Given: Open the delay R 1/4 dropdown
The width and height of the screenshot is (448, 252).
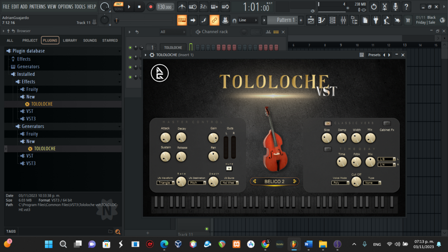Looking at the screenshot, I should (386, 165).
